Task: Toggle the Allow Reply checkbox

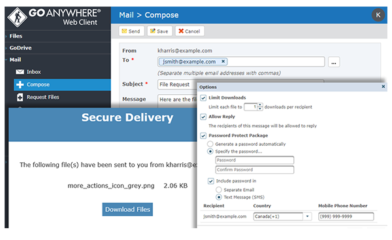Action: (203, 117)
